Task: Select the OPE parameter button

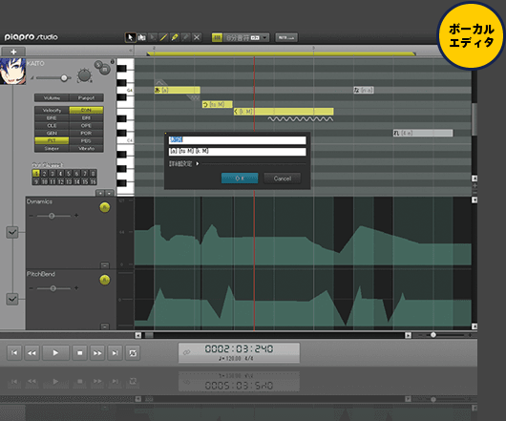Action: tap(86, 125)
